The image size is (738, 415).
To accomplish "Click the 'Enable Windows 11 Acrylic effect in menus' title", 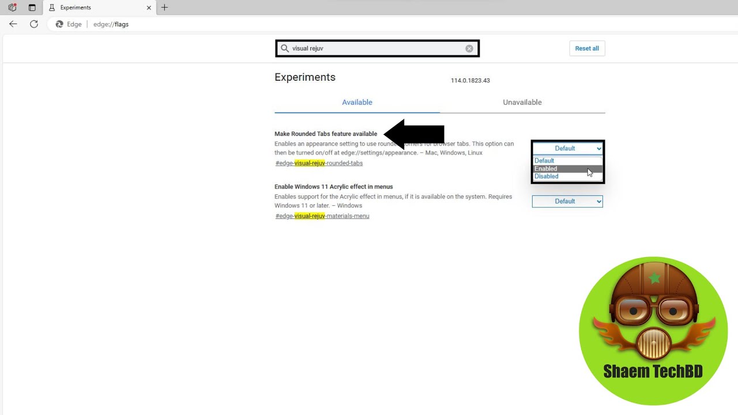I will [x=334, y=187].
